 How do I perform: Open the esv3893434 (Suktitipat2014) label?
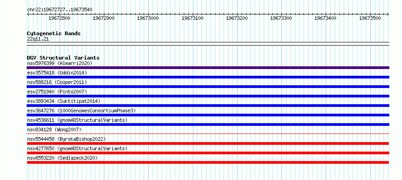point(64,101)
